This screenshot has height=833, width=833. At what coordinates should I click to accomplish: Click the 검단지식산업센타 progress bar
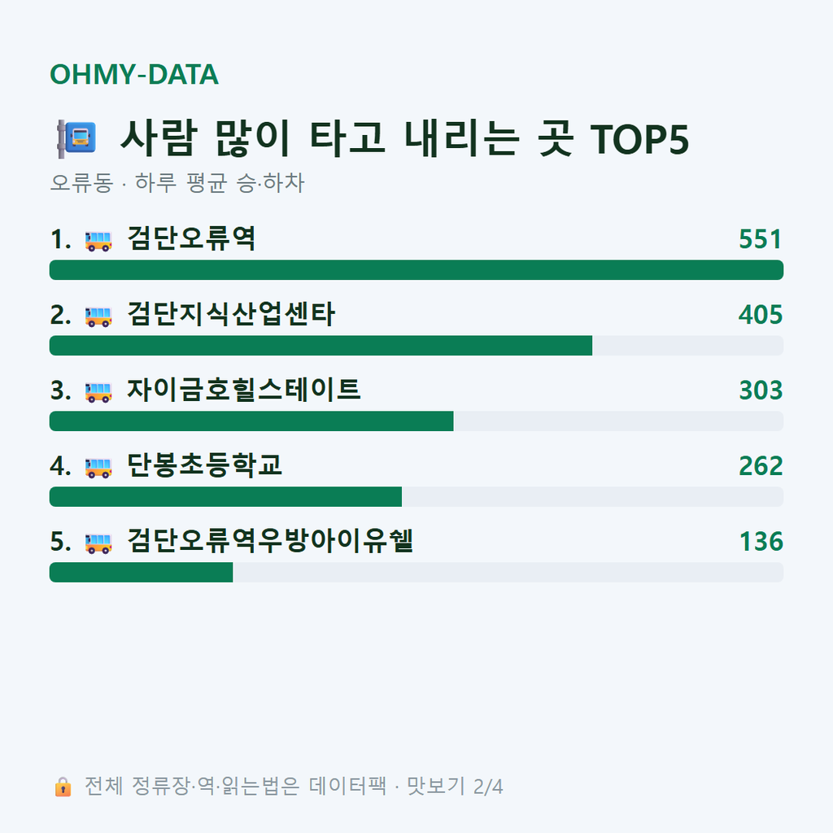click(416, 345)
